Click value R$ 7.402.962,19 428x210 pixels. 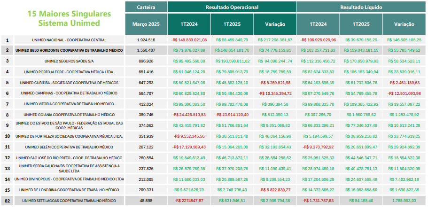(404, 179)
